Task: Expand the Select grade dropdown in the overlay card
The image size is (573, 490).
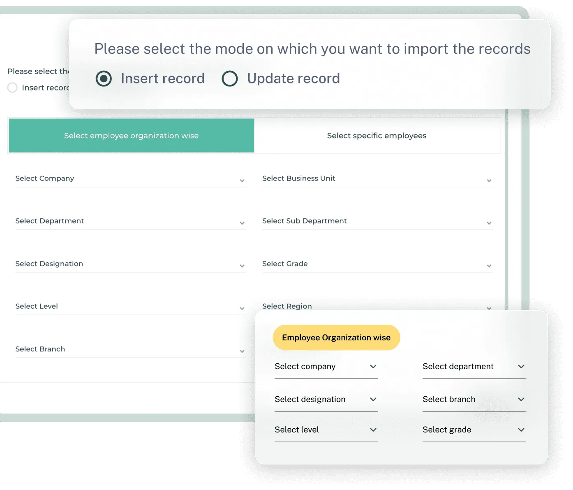Action: click(474, 430)
